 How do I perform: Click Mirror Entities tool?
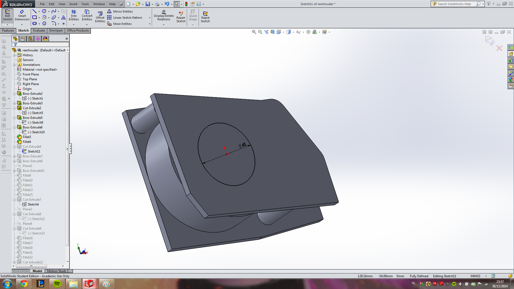pyautogui.click(x=120, y=12)
